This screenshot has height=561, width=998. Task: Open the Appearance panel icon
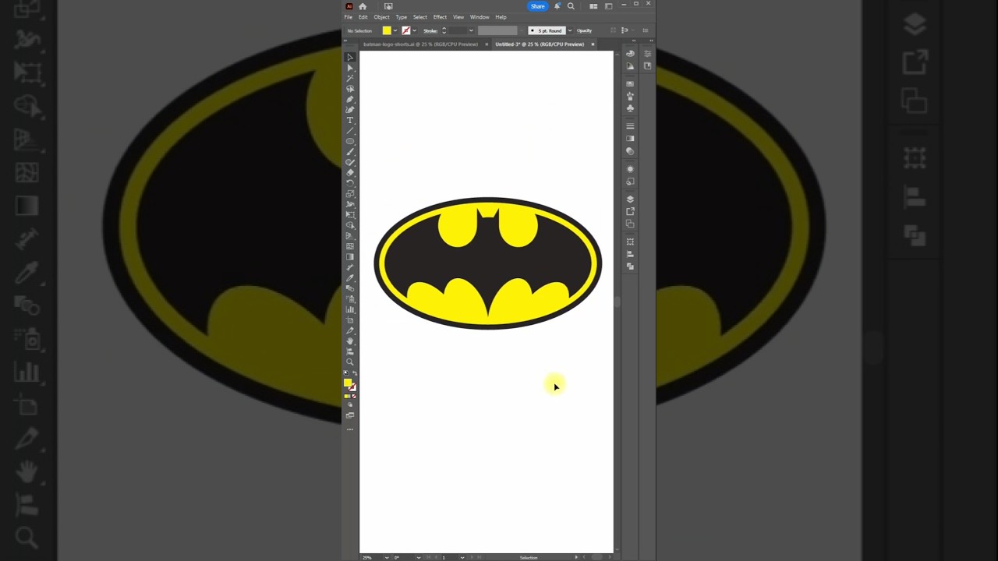tap(630, 168)
